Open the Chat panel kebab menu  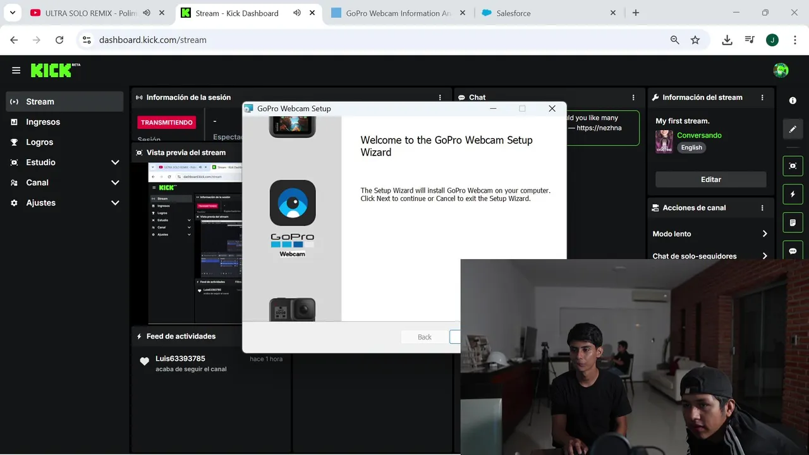point(633,97)
